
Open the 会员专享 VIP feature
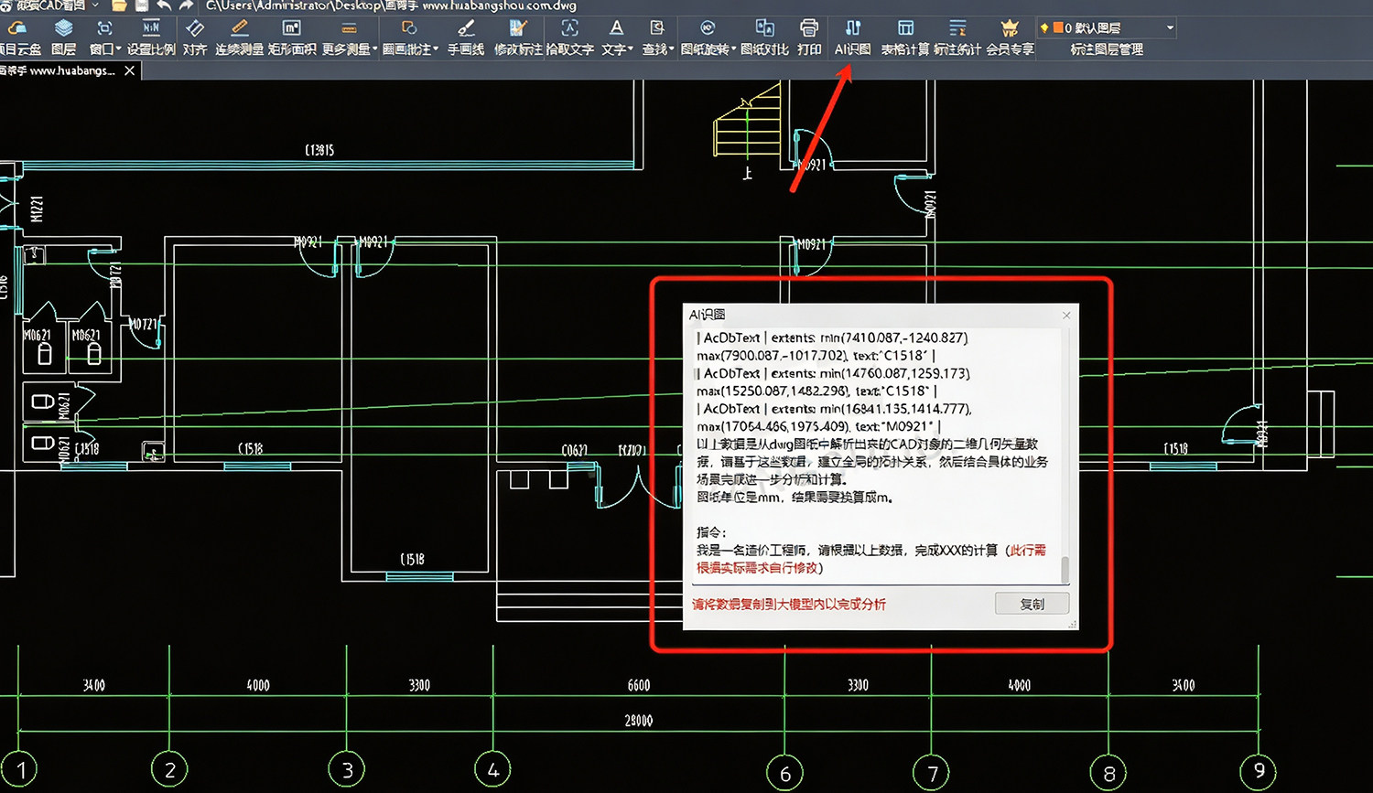coord(1010,38)
